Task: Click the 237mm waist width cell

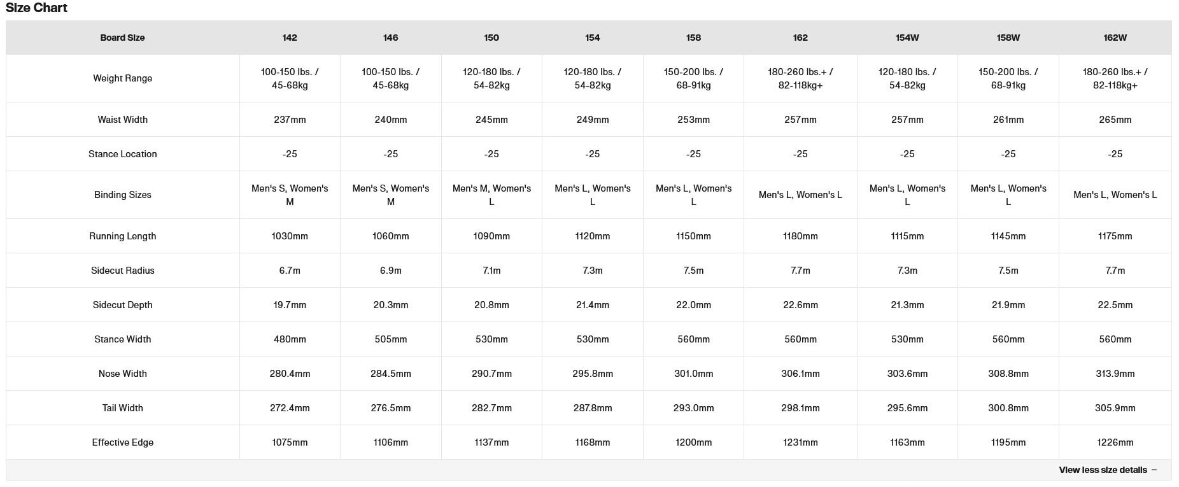Action: click(290, 120)
